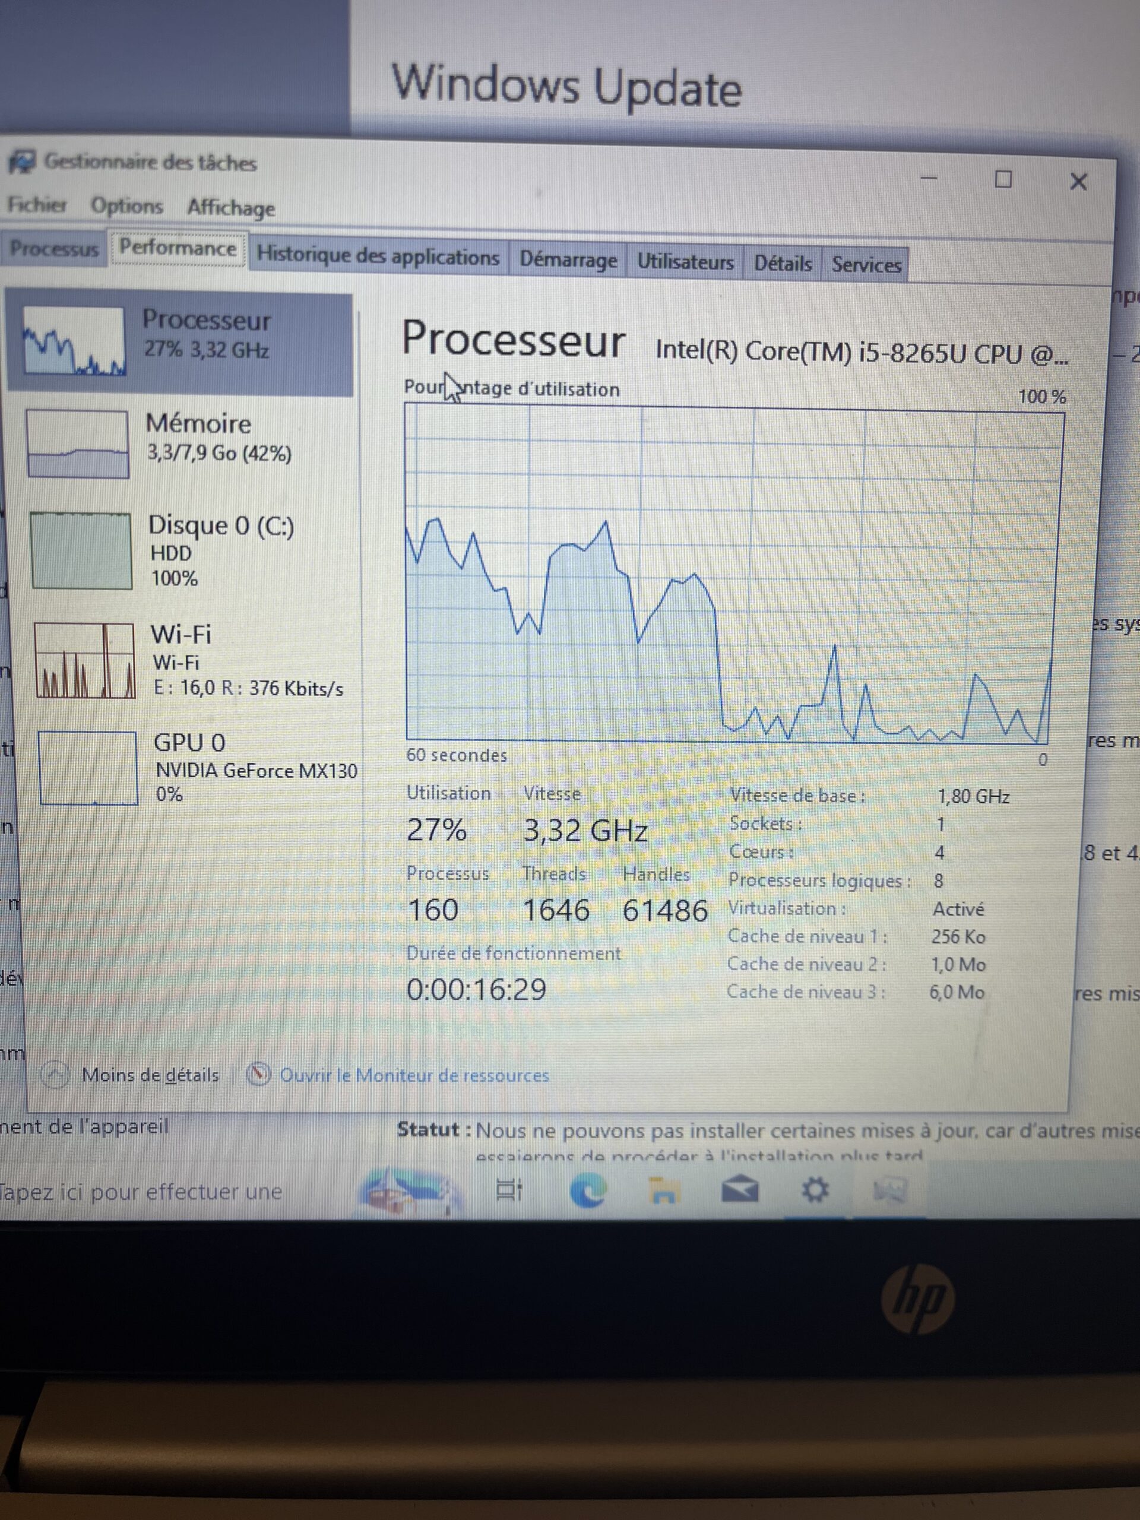This screenshot has height=1520, width=1140.
Task: Open Microsoft Edge from the taskbar
Action: [x=589, y=1189]
